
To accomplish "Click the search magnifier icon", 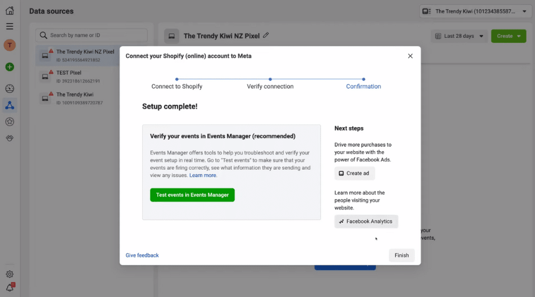I will [43, 35].
